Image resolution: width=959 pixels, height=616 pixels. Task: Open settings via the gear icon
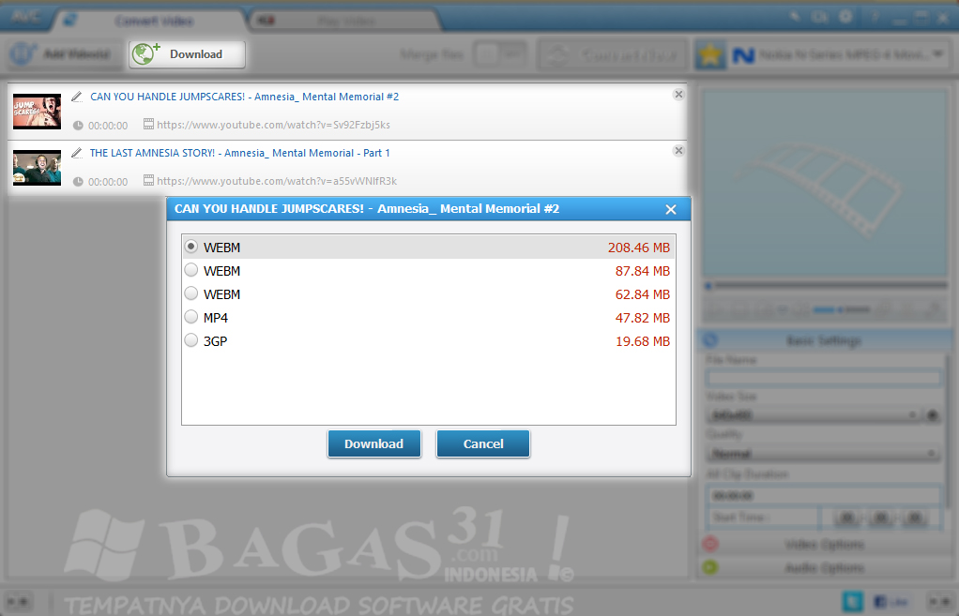click(x=845, y=17)
